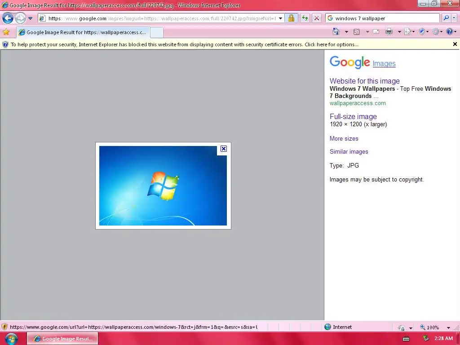Open the search provider dropdown arrow
This screenshot has width=460, height=345.
pos(454,18)
